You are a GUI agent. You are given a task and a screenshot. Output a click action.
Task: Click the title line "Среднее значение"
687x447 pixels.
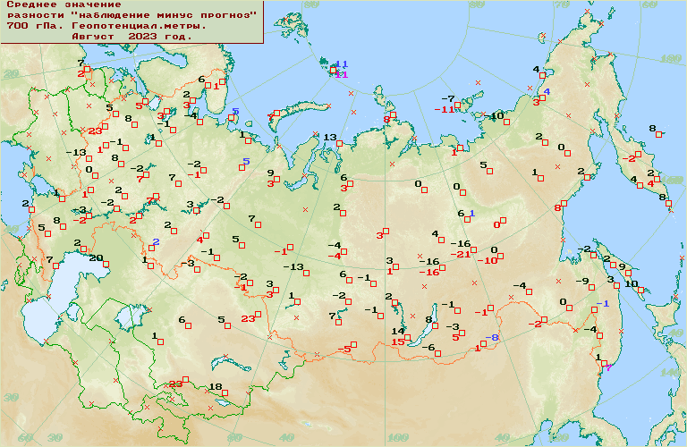click(x=64, y=4)
